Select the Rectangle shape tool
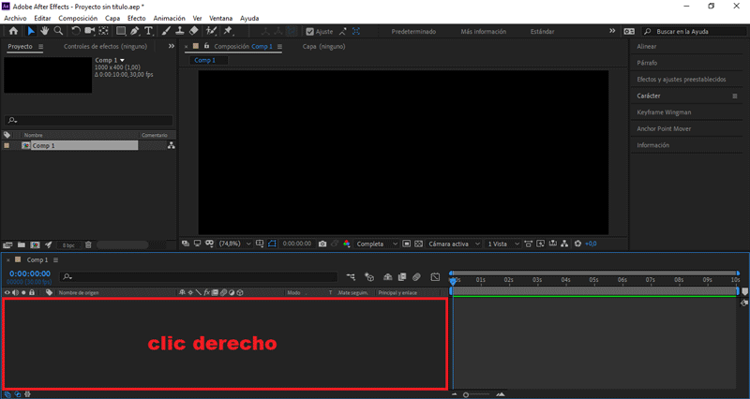 pyautogui.click(x=121, y=31)
